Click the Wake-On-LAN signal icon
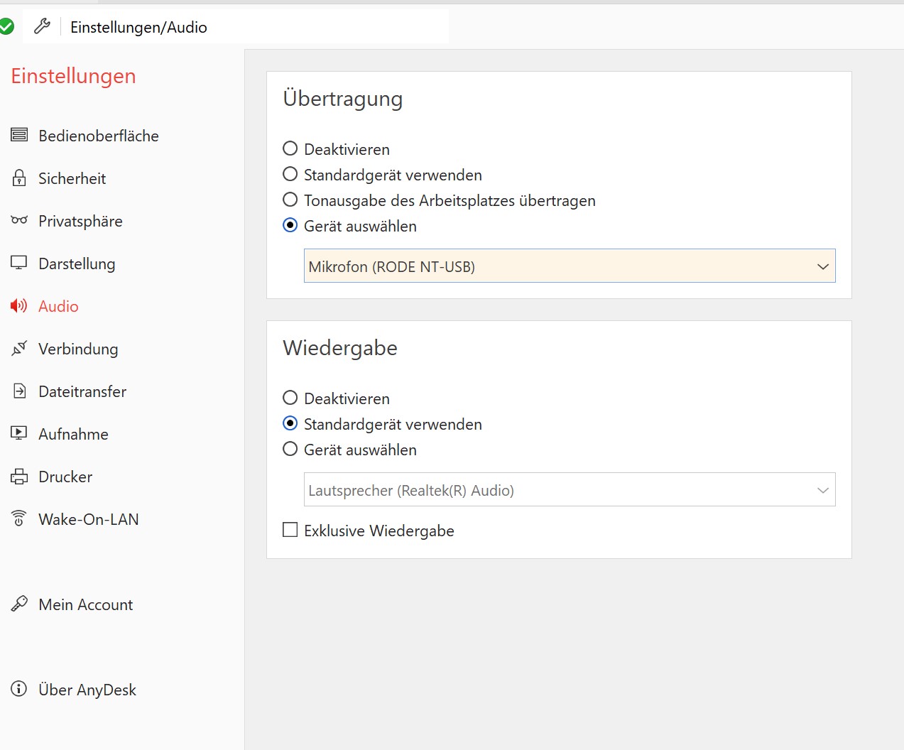904x750 pixels. pyautogui.click(x=19, y=518)
